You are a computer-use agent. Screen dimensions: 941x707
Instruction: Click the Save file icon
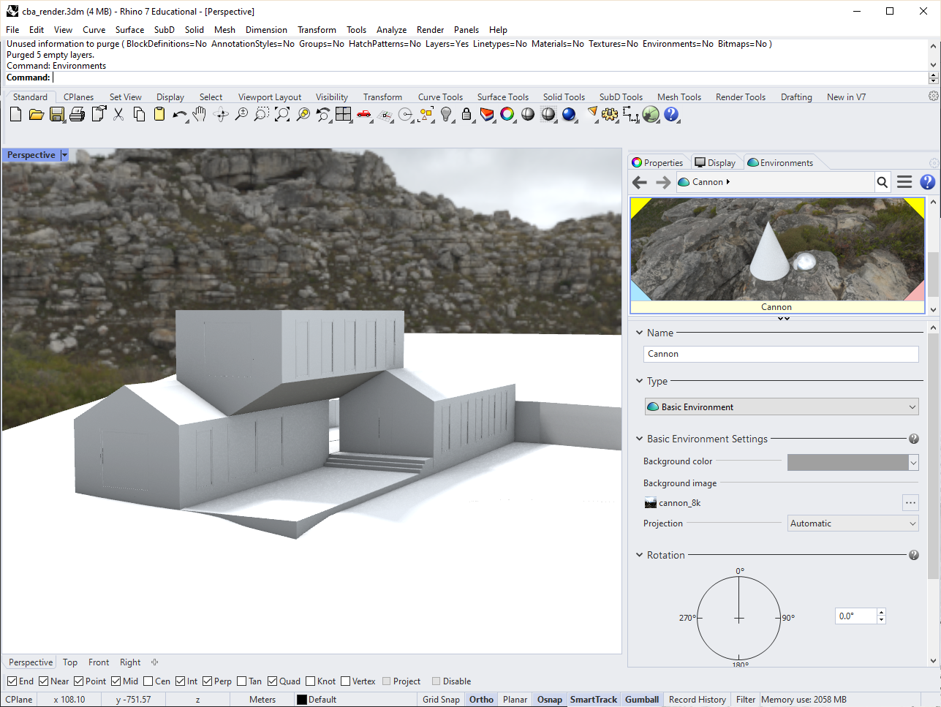57,114
